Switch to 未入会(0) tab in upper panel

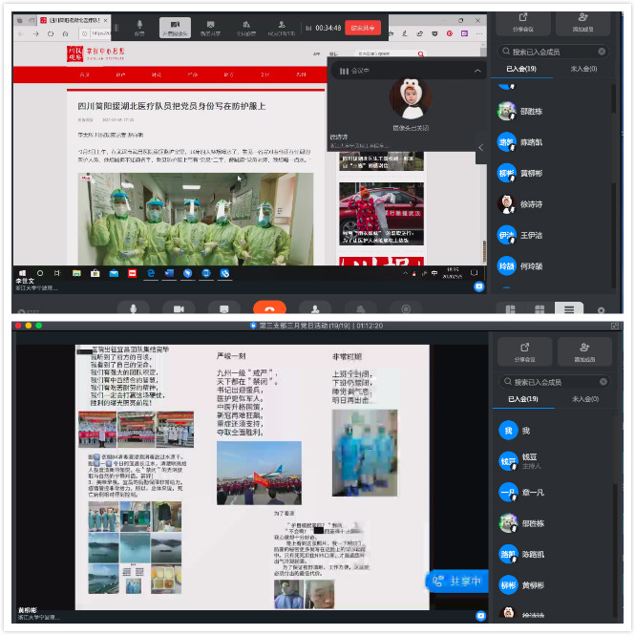click(583, 69)
